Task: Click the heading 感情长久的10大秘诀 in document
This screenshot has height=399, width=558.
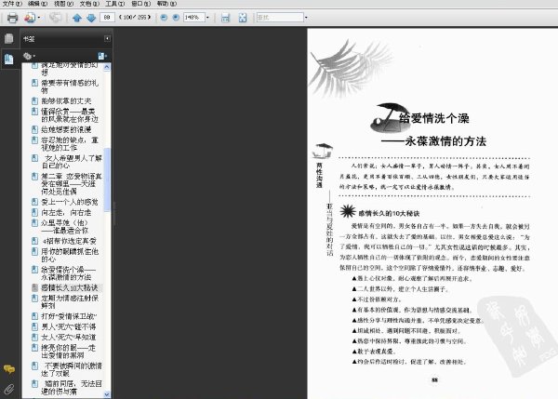Action: pos(389,214)
